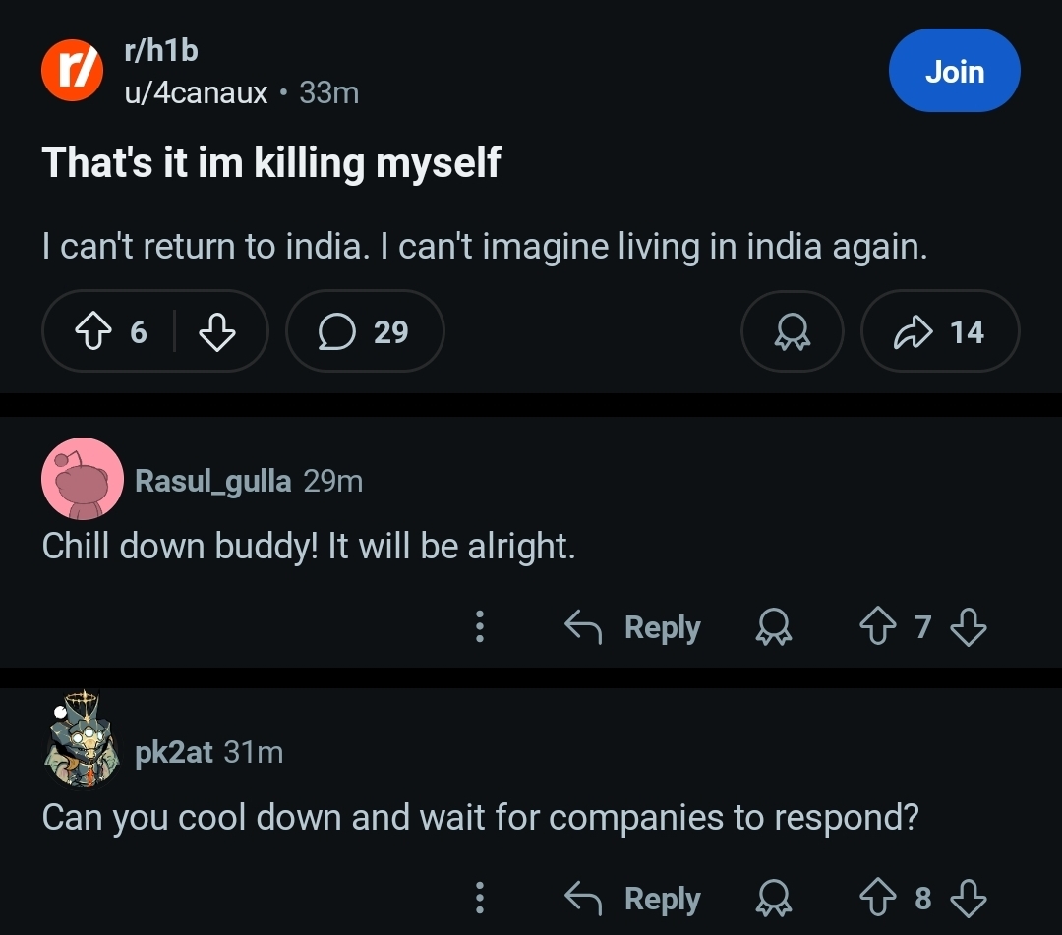Open the r/h1b subreddit link
1062x935 pixels.
161,51
